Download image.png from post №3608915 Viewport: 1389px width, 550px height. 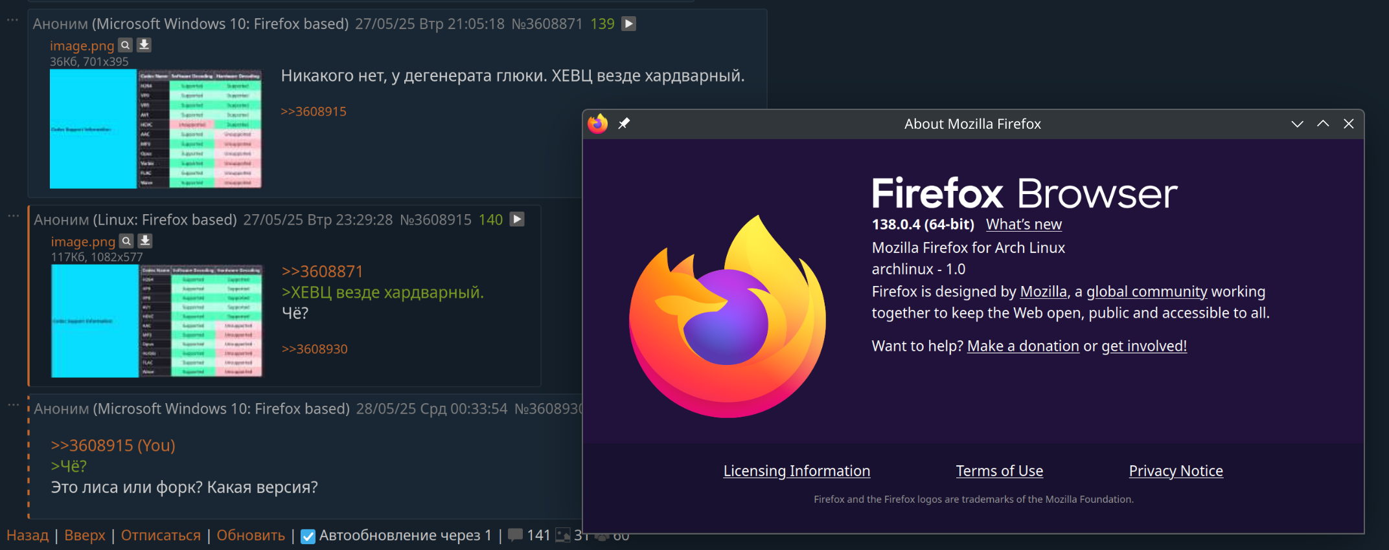tap(146, 241)
